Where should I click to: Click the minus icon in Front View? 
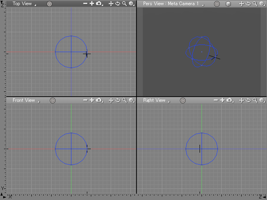point(85,100)
